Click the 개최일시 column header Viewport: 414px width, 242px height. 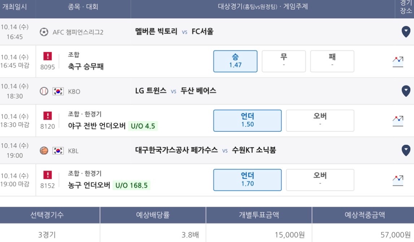[x=14, y=7]
